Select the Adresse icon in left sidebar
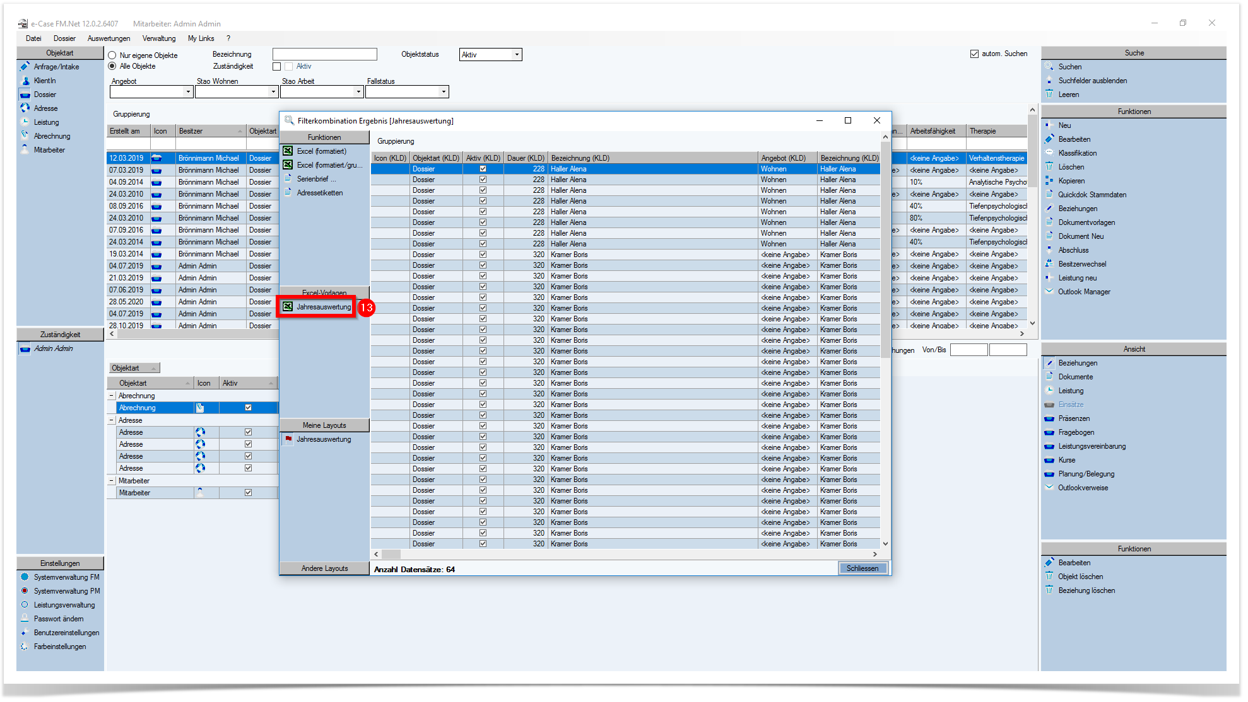Image resolution: width=1248 pixels, height=702 pixels. pyautogui.click(x=25, y=108)
